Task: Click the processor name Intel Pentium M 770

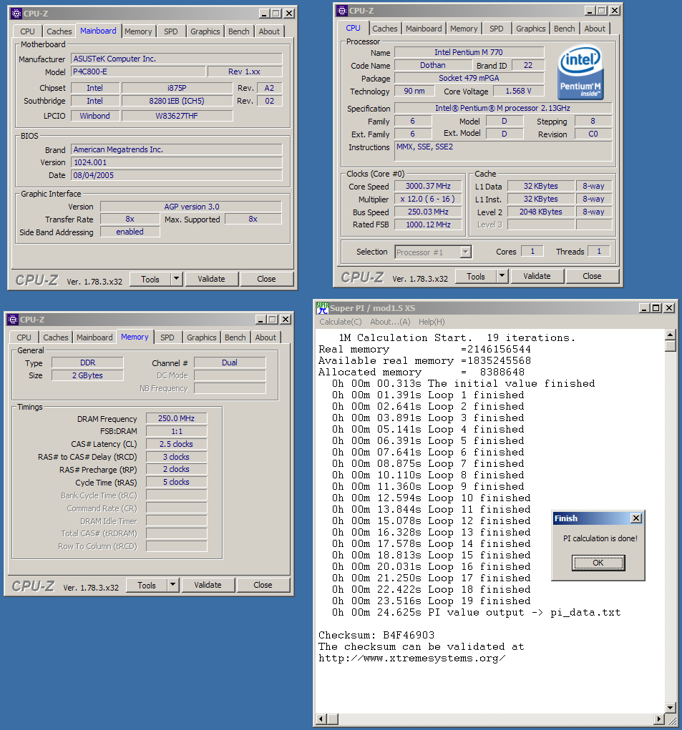Action: (x=469, y=52)
